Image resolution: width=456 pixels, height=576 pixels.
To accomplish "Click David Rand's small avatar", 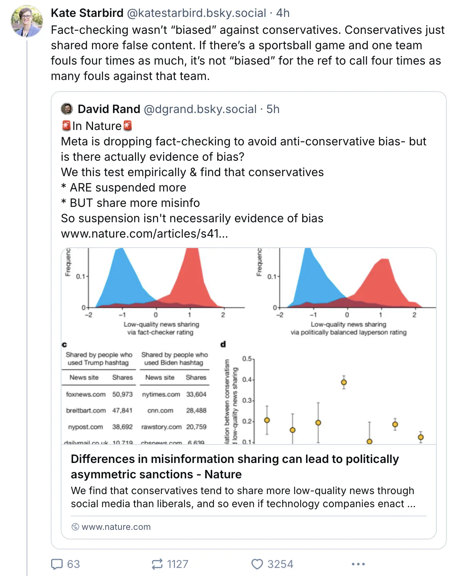I will [67, 109].
